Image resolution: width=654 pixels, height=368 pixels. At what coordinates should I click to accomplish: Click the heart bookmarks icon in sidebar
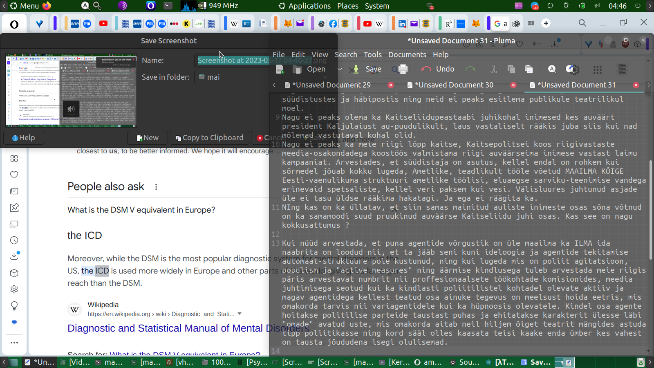point(14,175)
